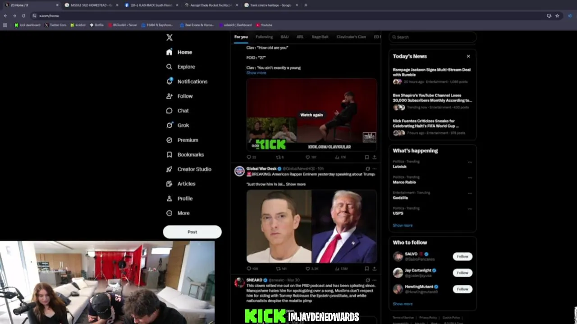Open the Rampage Jackson Rumble news story
The width and height of the screenshot is (577, 324).
coord(432,76)
